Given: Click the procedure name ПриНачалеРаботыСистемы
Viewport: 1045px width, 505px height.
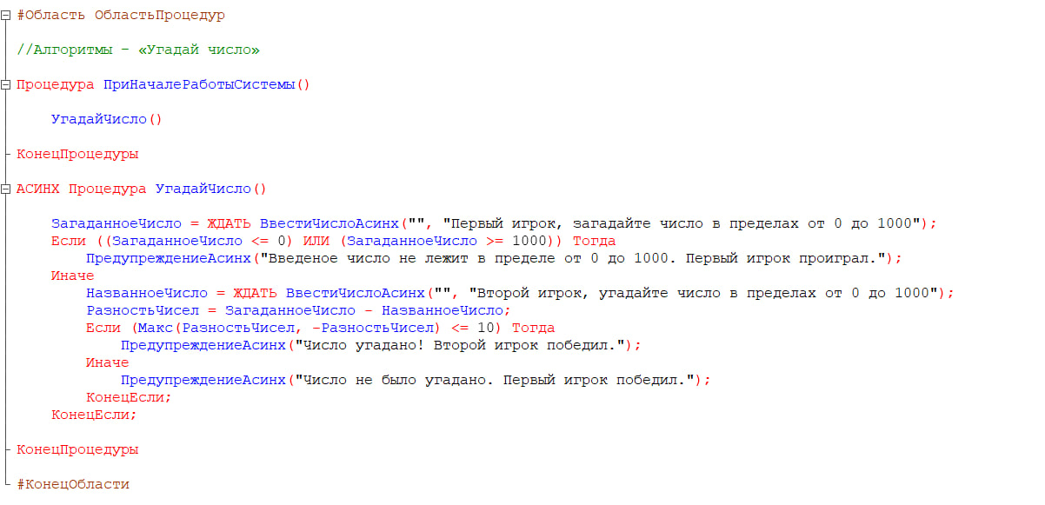Looking at the screenshot, I should [199, 85].
